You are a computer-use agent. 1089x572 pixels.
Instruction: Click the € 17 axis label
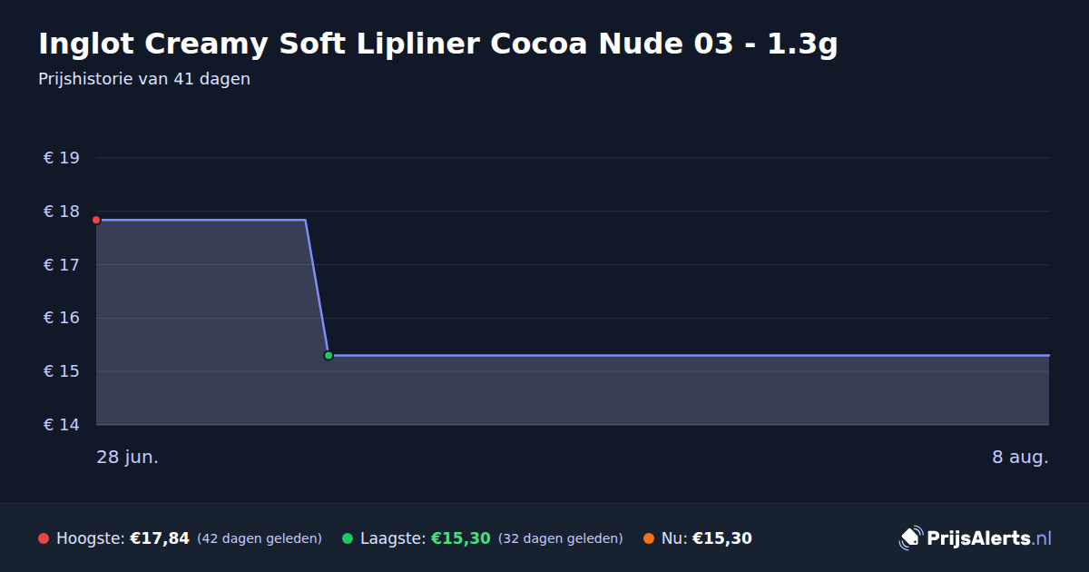pos(62,265)
